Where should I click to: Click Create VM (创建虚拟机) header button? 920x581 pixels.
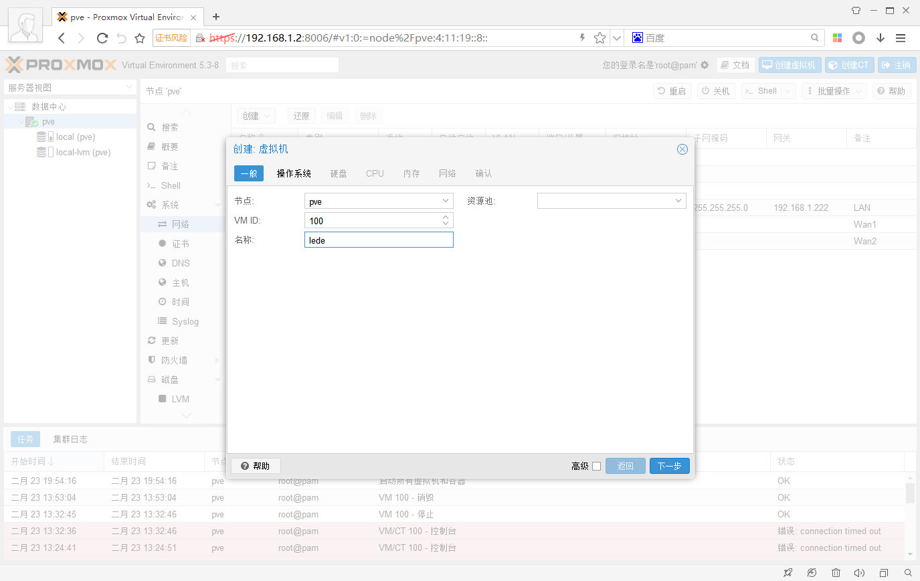(x=790, y=65)
